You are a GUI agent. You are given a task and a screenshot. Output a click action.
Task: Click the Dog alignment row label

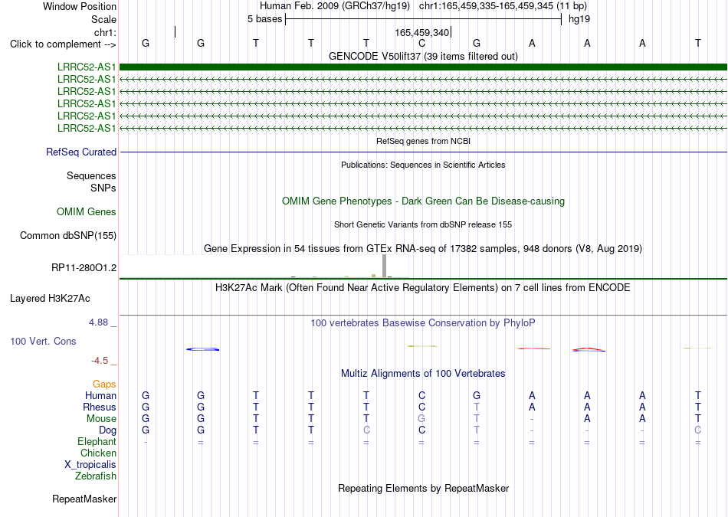point(108,430)
